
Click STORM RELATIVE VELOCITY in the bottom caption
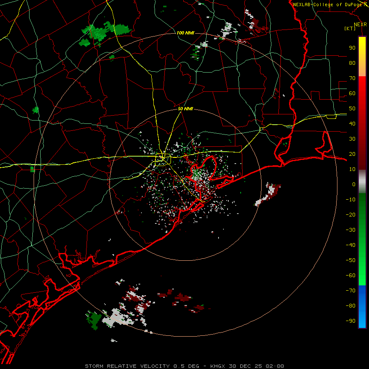point(128,366)
